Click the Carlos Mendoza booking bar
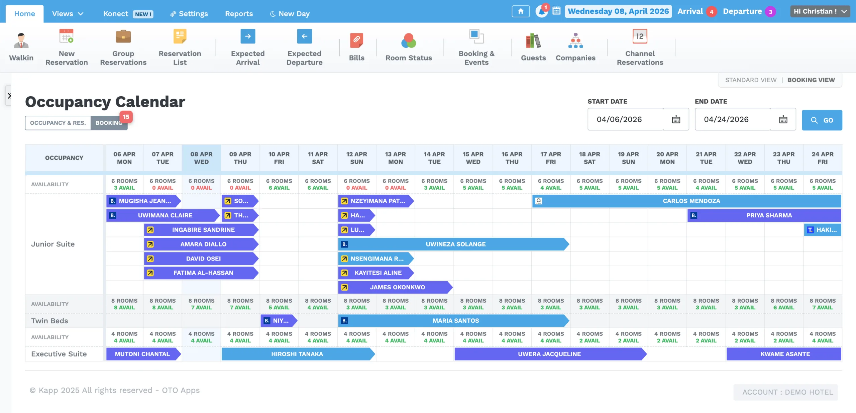856x413 pixels. click(x=691, y=201)
